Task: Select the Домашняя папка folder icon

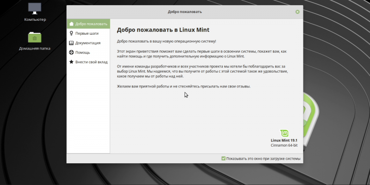Action: [x=35, y=37]
